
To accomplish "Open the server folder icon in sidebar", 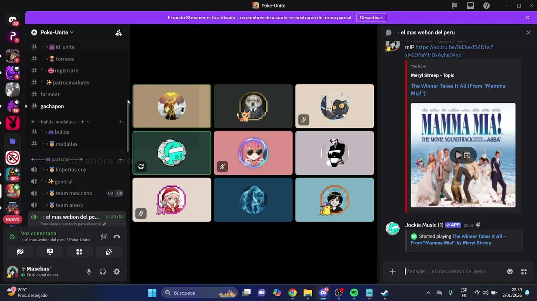I will [13, 141].
